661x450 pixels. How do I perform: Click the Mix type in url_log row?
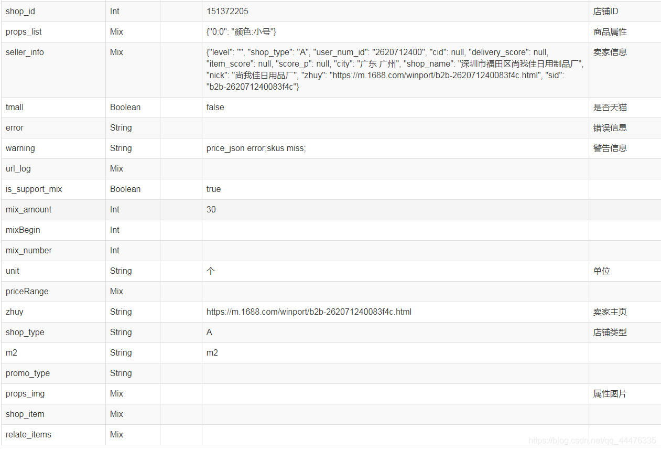[x=116, y=169]
